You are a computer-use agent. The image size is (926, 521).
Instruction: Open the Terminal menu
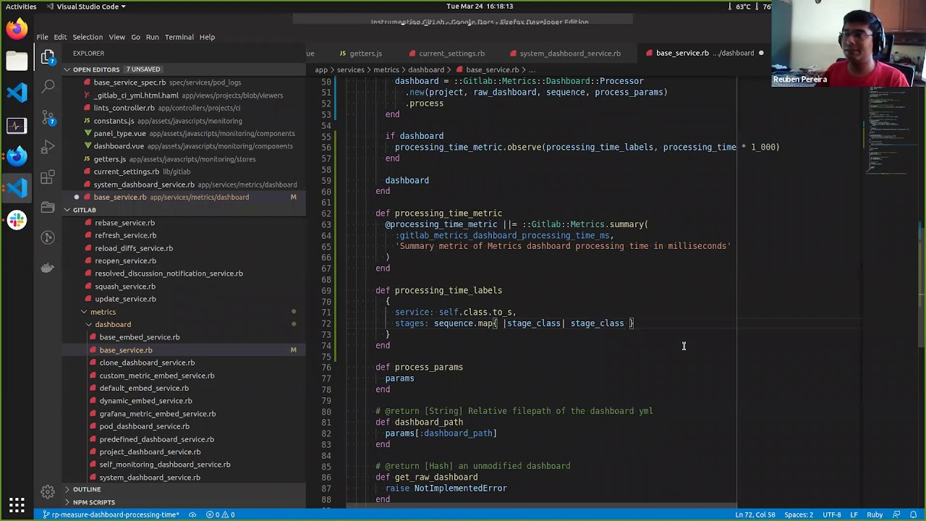coord(179,37)
